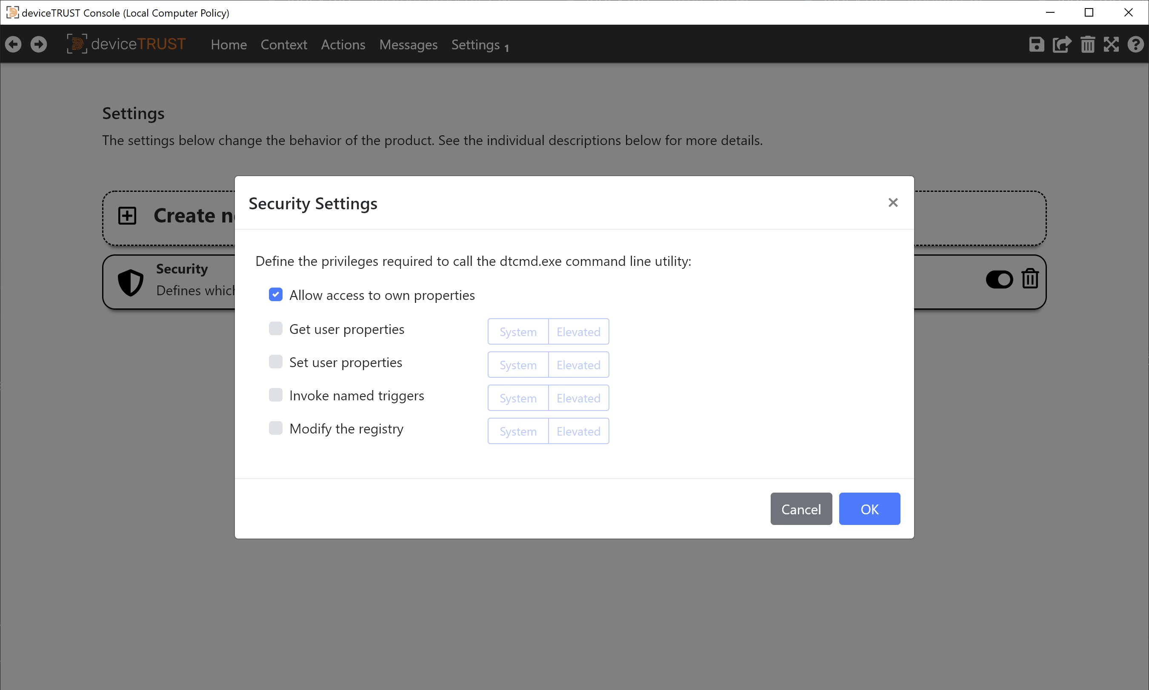The height and width of the screenshot is (690, 1149).
Task: Click the forward navigation arrow
Action: [x=39, y=44]
